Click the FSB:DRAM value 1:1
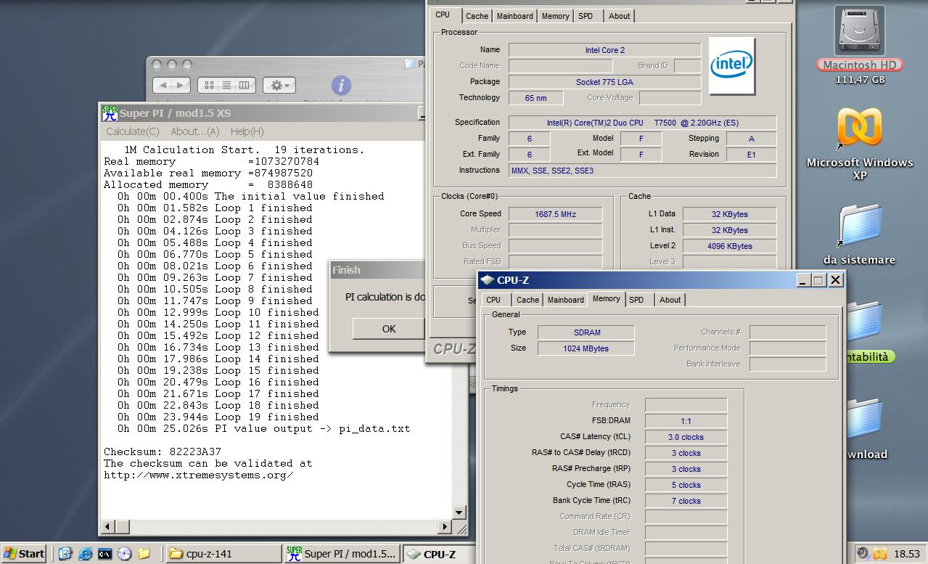 686,421
